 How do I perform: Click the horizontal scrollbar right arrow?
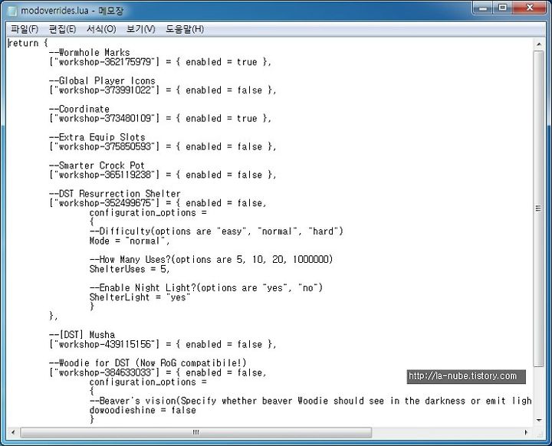click(526, 432)
